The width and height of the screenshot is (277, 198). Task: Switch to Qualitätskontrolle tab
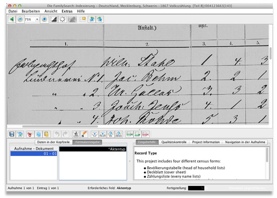point(174,142)
